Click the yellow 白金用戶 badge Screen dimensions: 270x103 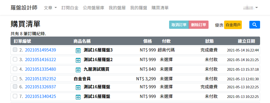(233, 25)
